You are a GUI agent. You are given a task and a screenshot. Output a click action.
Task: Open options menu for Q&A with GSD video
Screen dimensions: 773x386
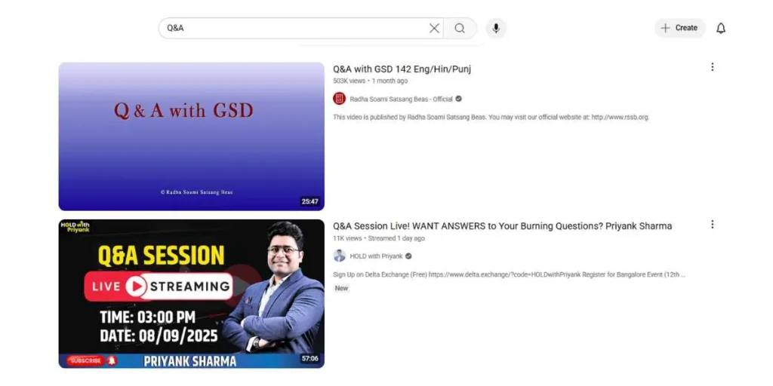pos(712,67)
